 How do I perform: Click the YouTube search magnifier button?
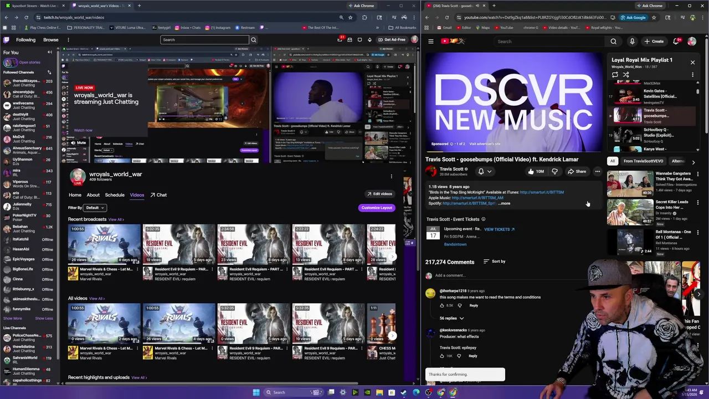click(613, 41)
